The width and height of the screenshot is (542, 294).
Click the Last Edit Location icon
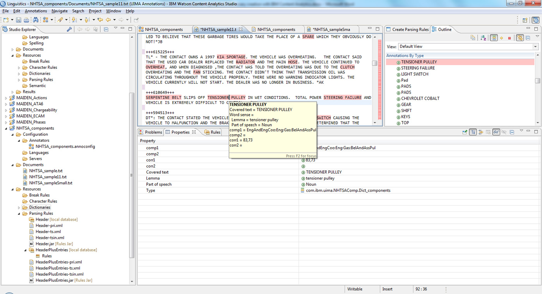pyautogui.click(x=100, y=20)
